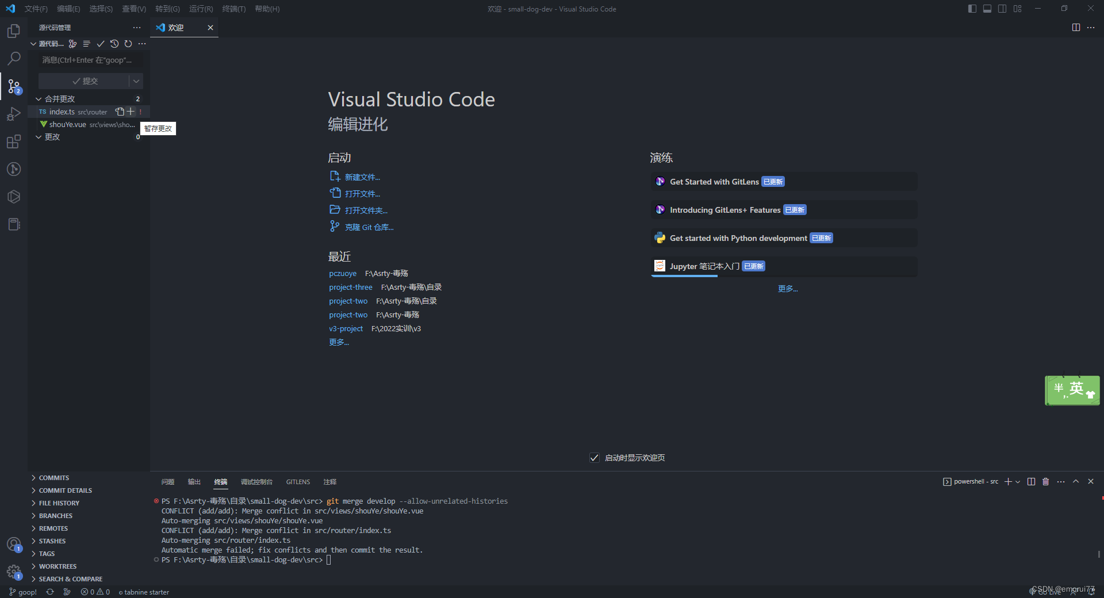Toggle 启动时显示欢迎页 checkbox
Screen dimensions: 1104x598
[595, 458]
